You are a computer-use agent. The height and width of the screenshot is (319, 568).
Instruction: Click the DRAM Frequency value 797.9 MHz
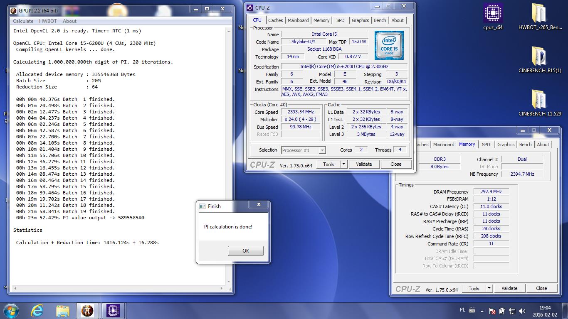click(x=491, y=192)
